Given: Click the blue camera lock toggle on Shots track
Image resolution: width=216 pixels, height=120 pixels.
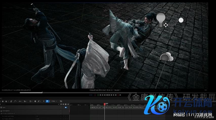Looking at the screenshot, I should click(x=66, y=107).
